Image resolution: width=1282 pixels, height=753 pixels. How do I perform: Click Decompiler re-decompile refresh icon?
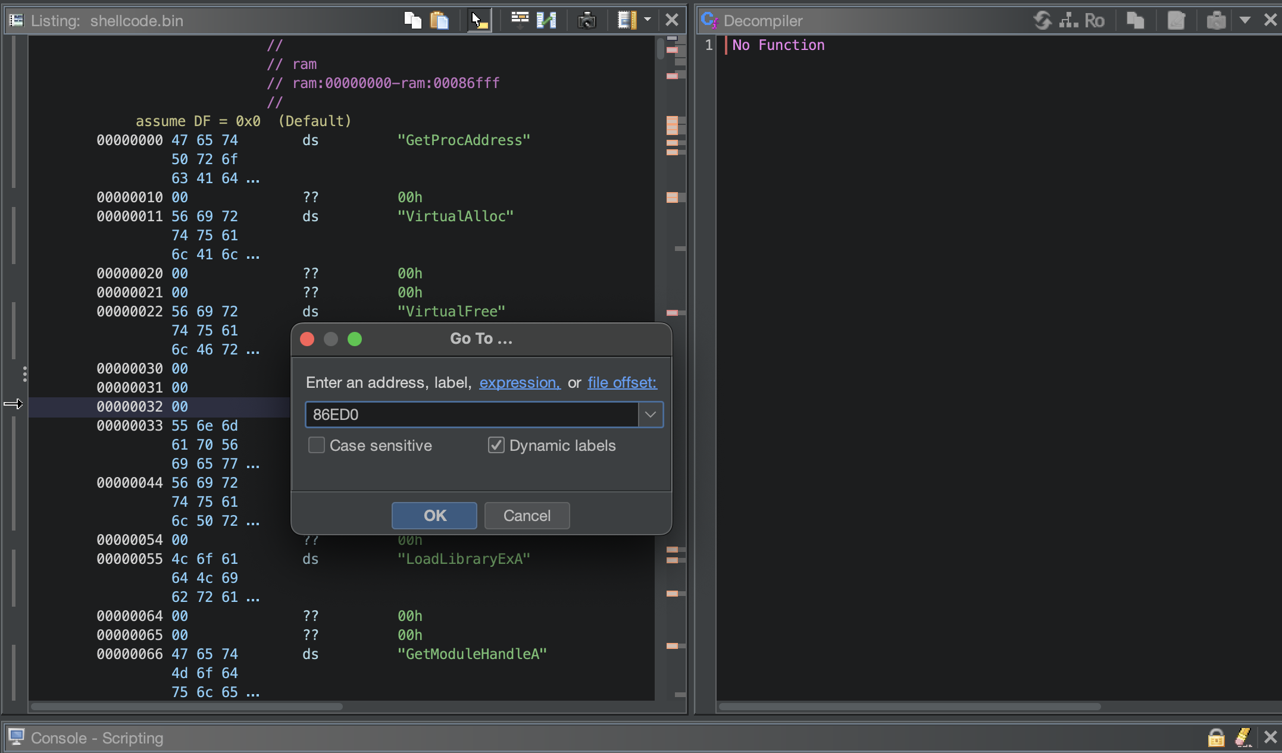pyautogui.click(x=1043, y=20)
